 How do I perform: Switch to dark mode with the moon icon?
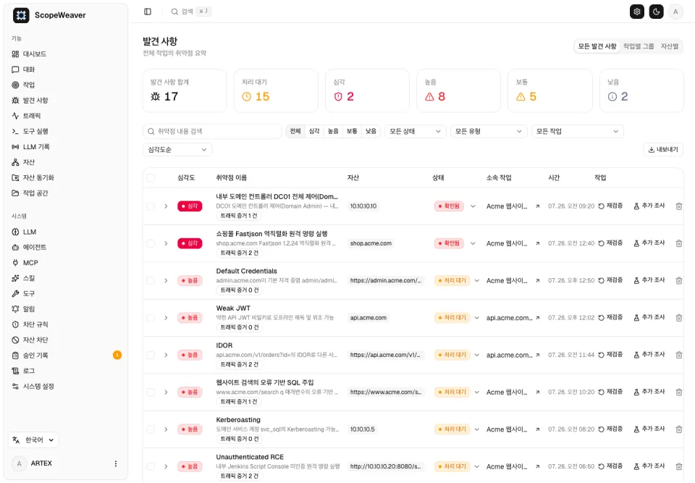[x=657, y=12]
